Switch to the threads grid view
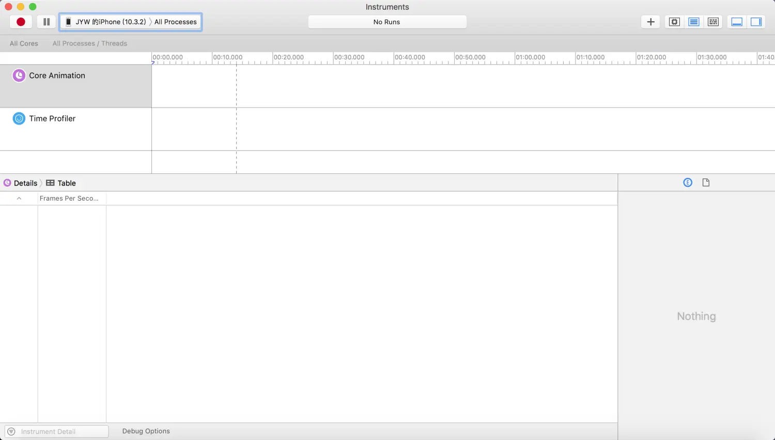775x440 pixels. (713, 22)
